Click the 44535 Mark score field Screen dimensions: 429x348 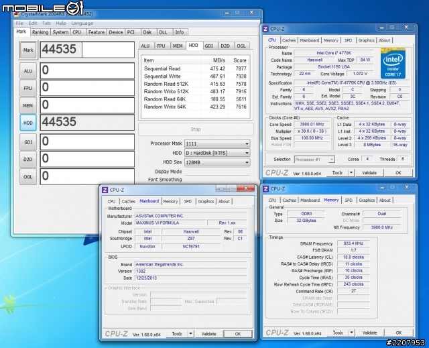click(x=87, y=50)
